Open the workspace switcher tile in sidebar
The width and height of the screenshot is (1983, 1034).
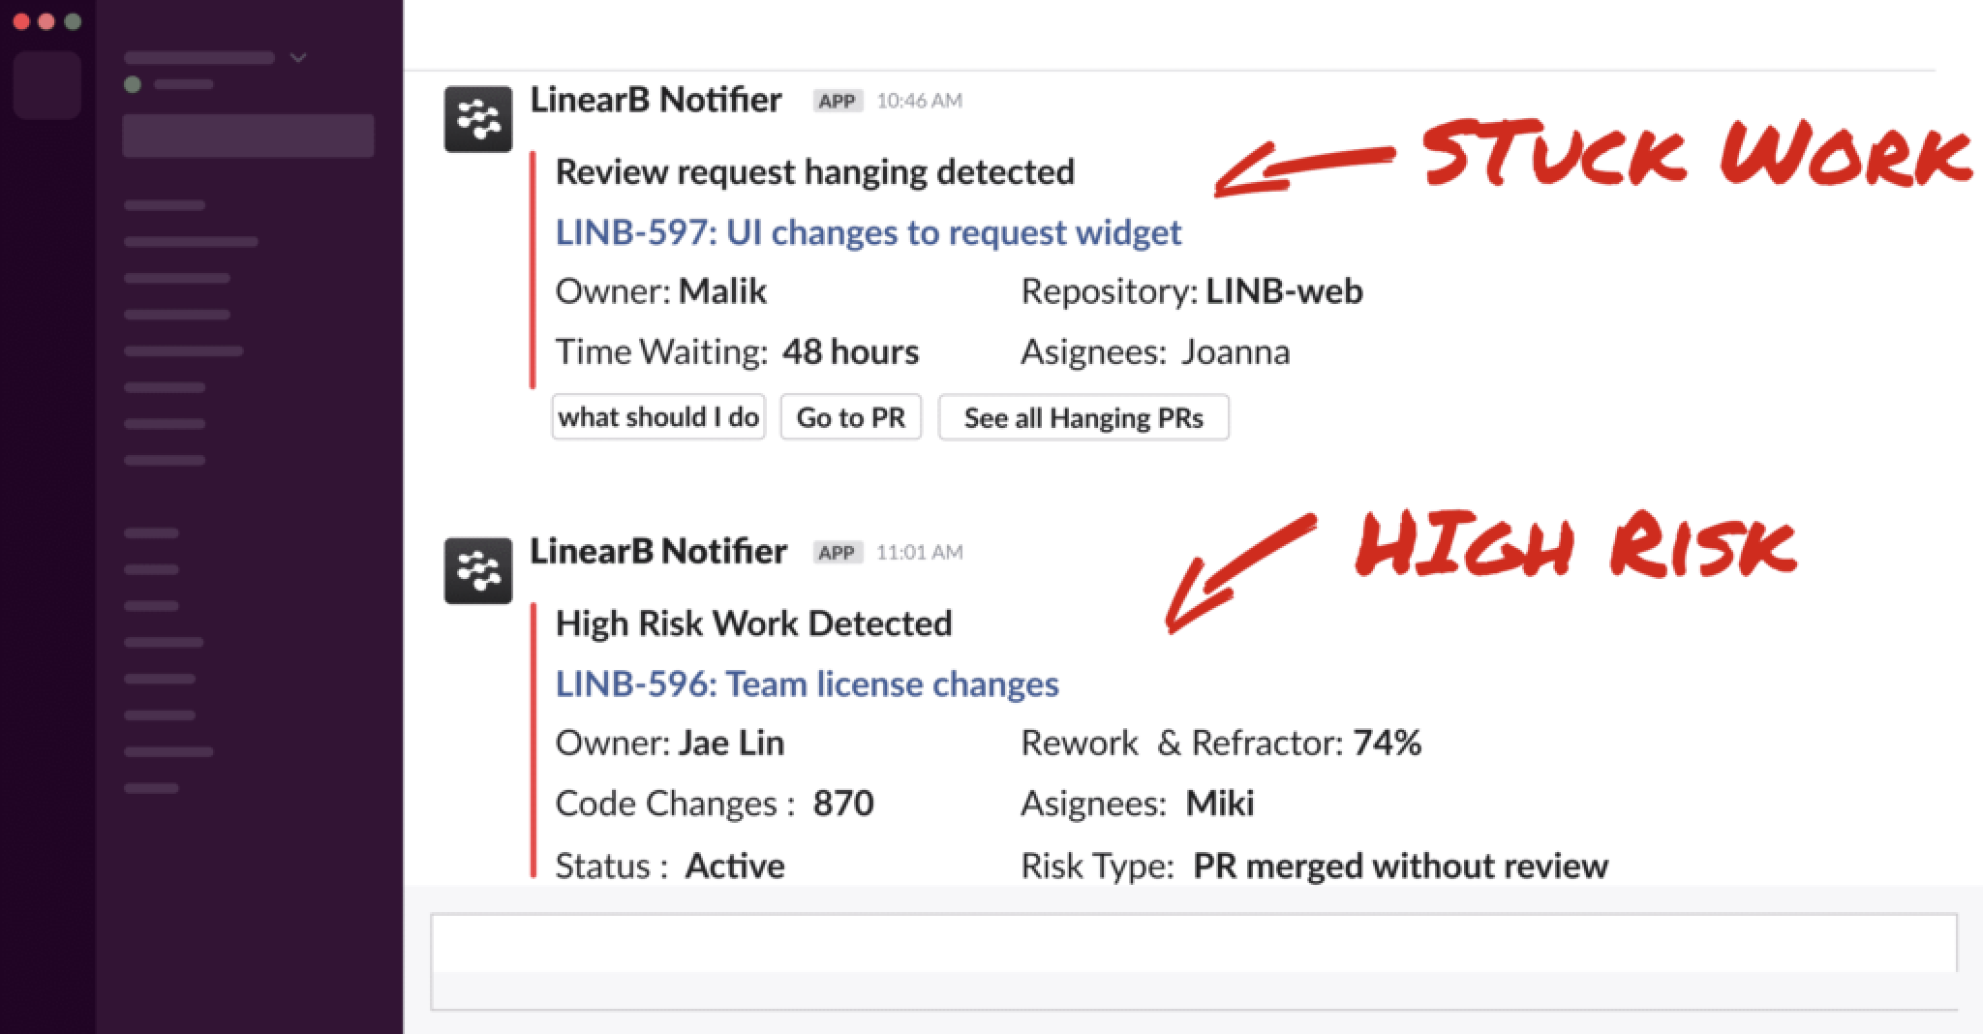[x=47, y=85]
